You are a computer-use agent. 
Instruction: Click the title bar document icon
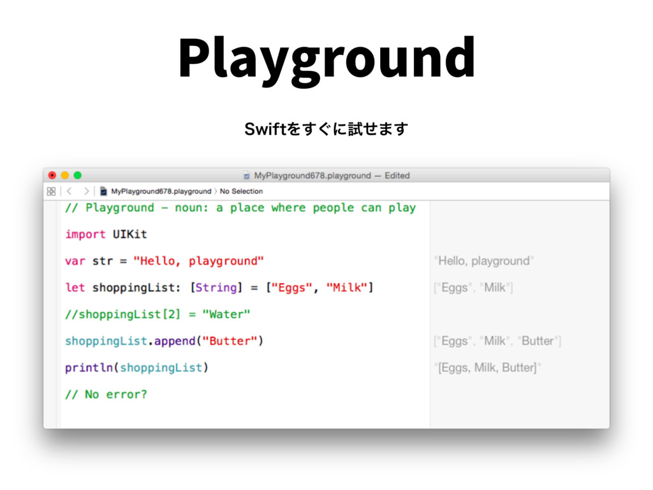tap(247, 176)
